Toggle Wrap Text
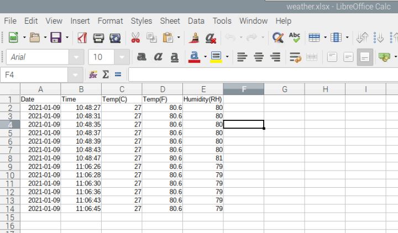The image size is (398, 233). tap(295, 57)
